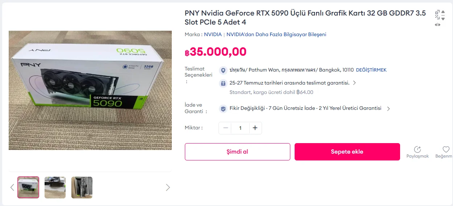453x206 pixels.
Task: Decrease quantity with the minus button
Action: point(225,128)
